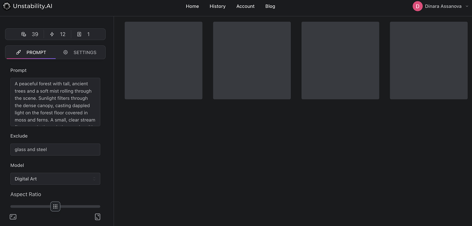The image size is (472, 226).
Task: Click the pink user avatar circle
Action: click(418, 6)
